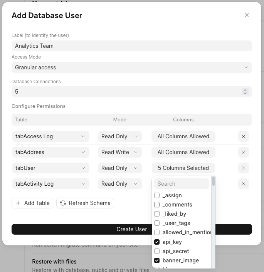
Task: Remove the tabAccess Log permission row
Action: [243, 136]
